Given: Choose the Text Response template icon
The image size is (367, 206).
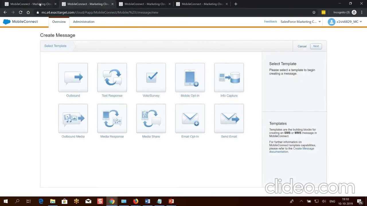Looking at the screenshot, I should click(112, 78).
